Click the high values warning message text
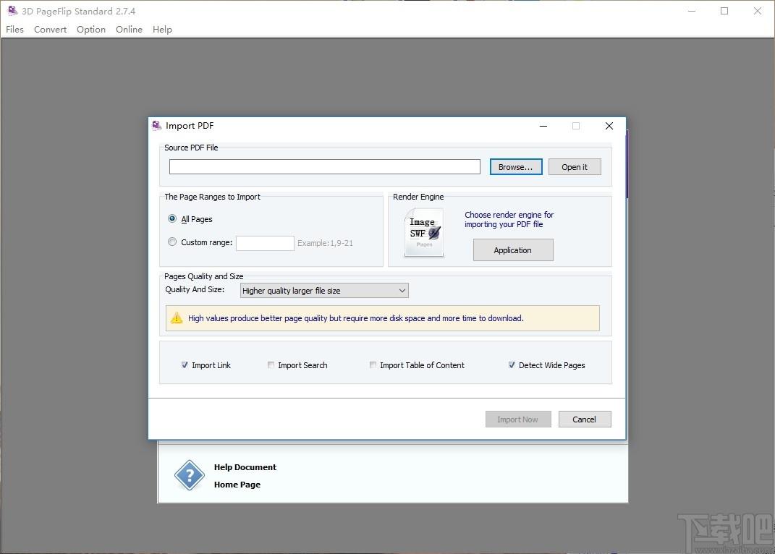775x554 pixels. pyautogui.click(x=356, y=318)
